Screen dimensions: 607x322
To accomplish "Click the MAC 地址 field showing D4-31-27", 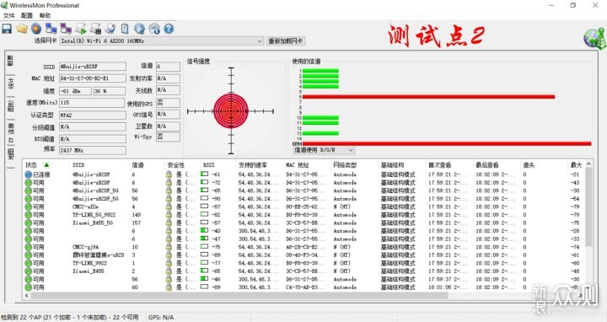I will [93, 78].
